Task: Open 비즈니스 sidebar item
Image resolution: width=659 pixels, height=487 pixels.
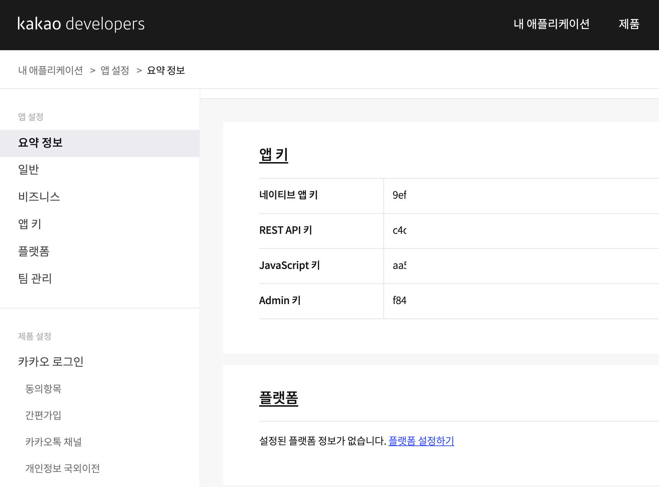Action: point(39,197)
